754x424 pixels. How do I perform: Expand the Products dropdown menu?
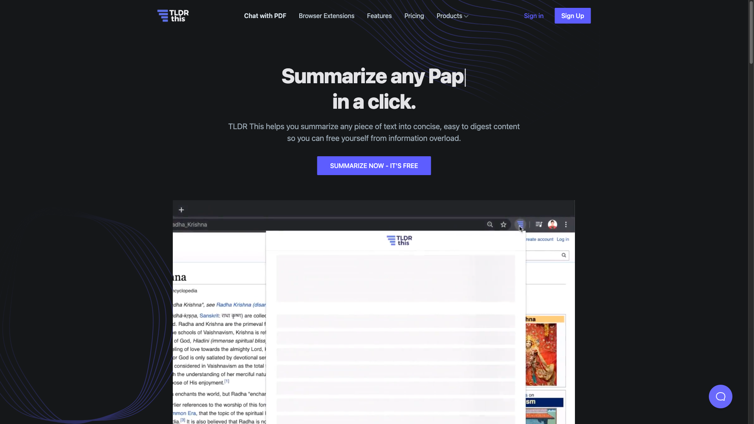(x=452, y=16)
